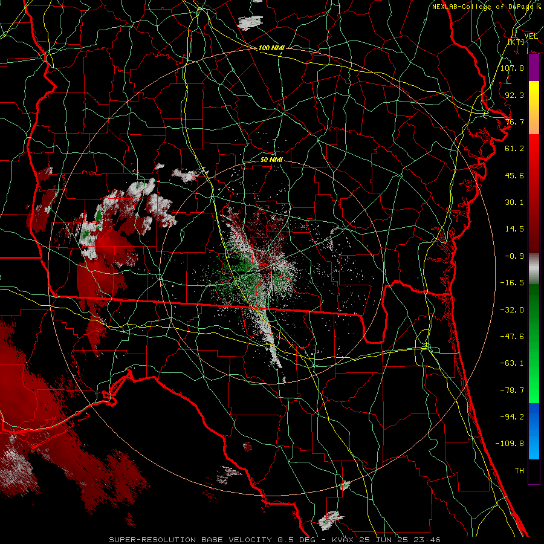The width and height of the screenshot is (544, 544).
Task: Select the 61.2 scale value
Action: [x=514, y=149]
